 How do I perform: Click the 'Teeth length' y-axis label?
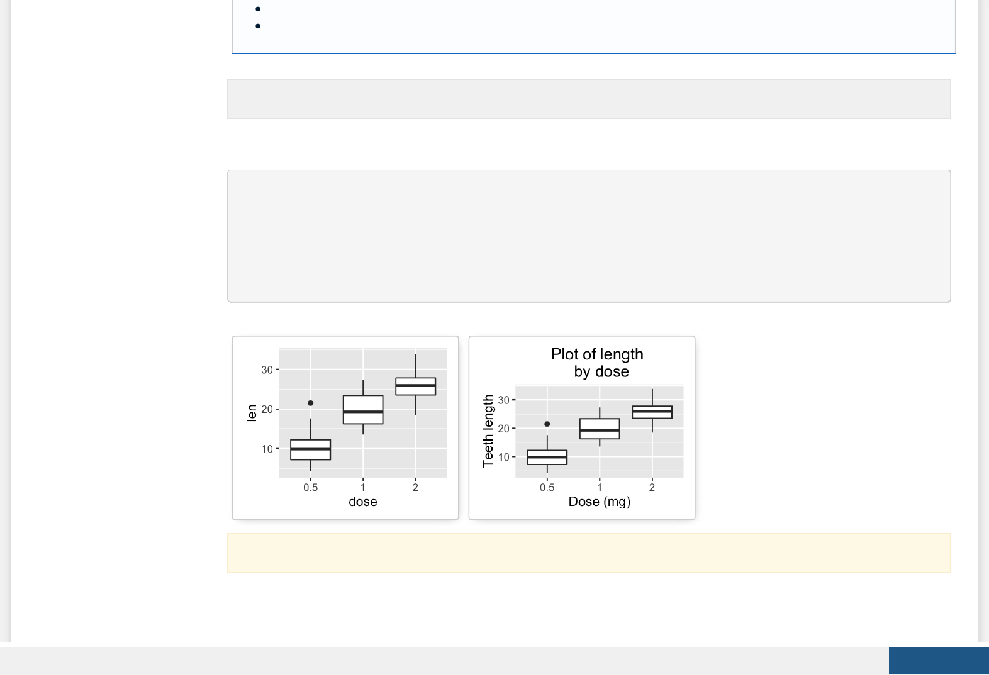click(488, 431)
